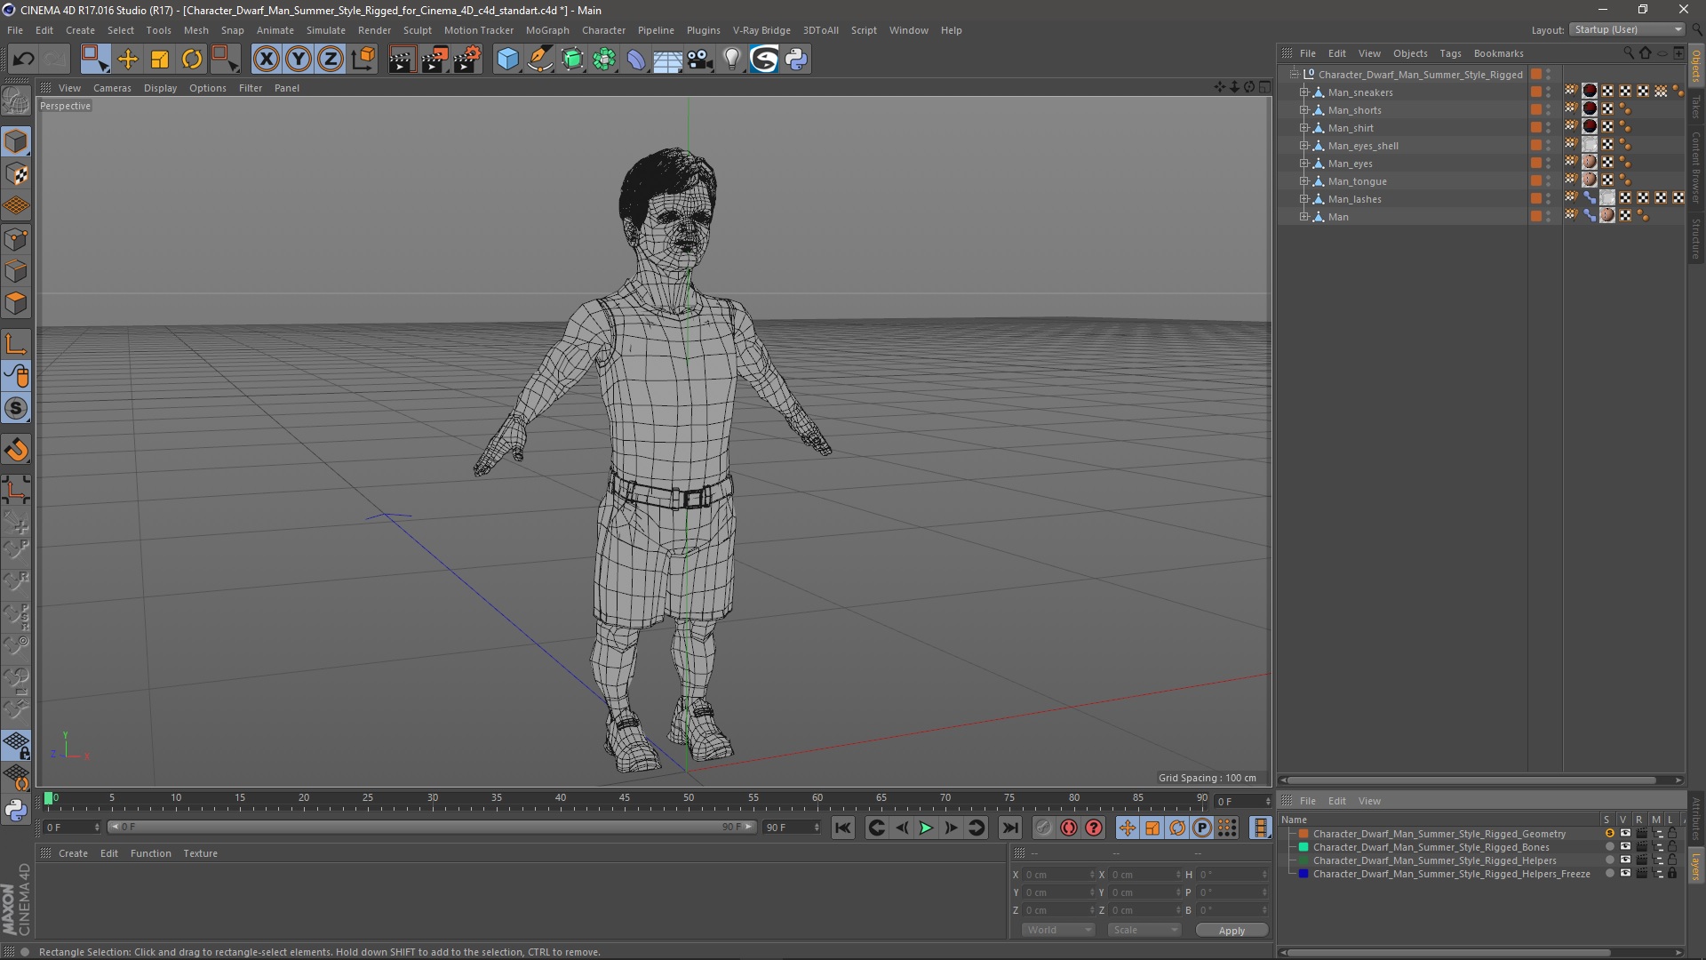Viewport: 1706px width, 960px height.
Task: Click Make Editable icon in left palette
Action: [x=16, y=101]
